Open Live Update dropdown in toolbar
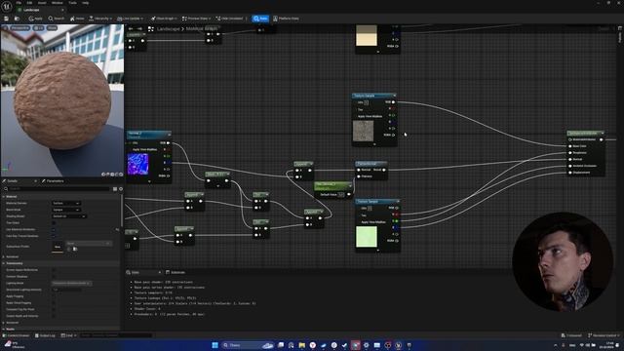The width and height of the screenshot is (624, 351). 130,19
